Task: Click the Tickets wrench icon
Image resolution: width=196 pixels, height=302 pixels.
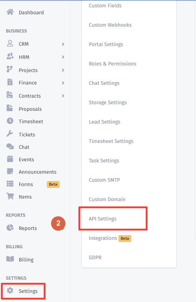Action: (x=10, y=133)
